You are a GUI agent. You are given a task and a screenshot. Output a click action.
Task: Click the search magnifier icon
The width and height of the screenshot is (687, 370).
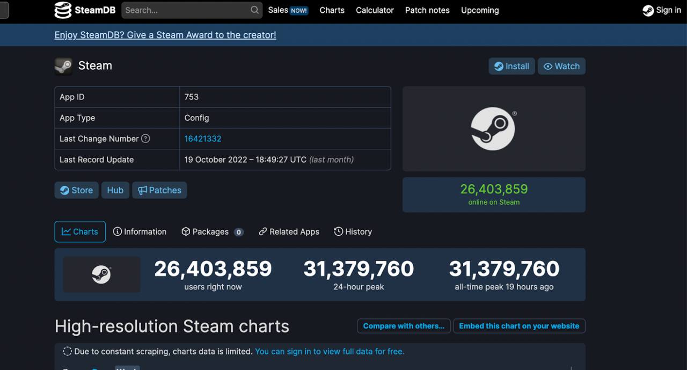(x=254, y=10)
